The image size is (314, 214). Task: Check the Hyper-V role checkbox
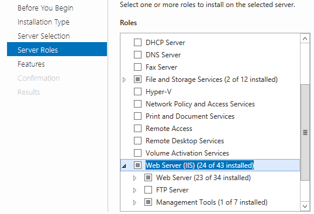[137, 91]
